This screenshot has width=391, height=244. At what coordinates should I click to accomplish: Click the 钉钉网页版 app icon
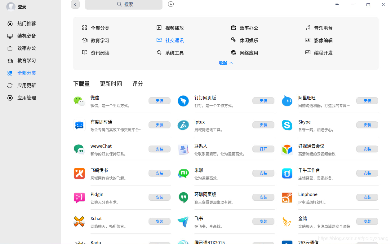(183, 101)
